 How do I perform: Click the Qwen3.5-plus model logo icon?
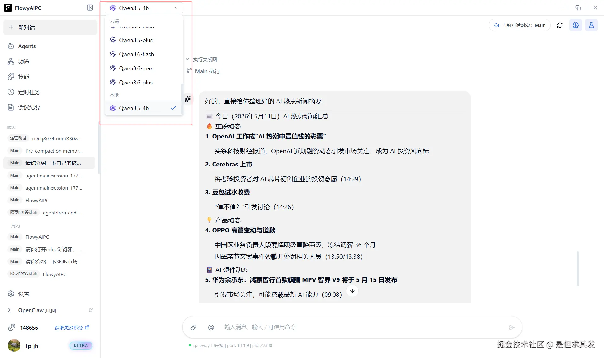pos(113,40)
